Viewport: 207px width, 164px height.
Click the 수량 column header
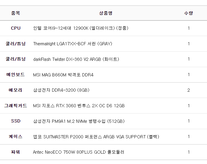189,13
